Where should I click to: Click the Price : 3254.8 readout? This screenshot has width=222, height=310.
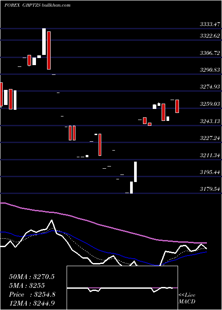point(32,294)
